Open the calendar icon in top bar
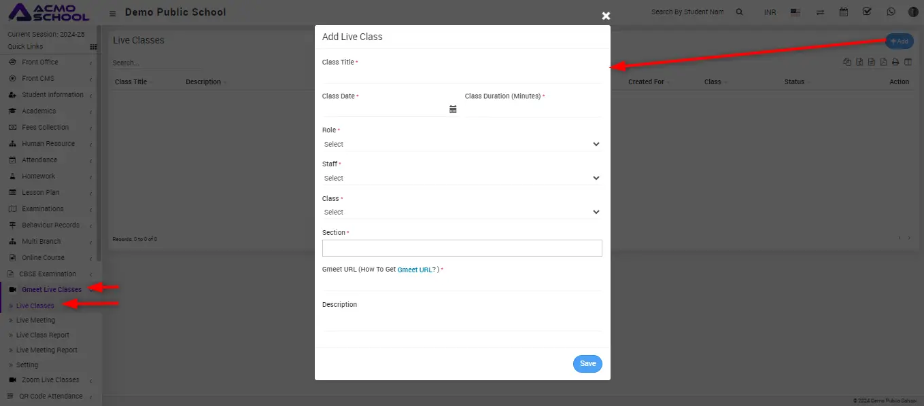 (844, 12)
